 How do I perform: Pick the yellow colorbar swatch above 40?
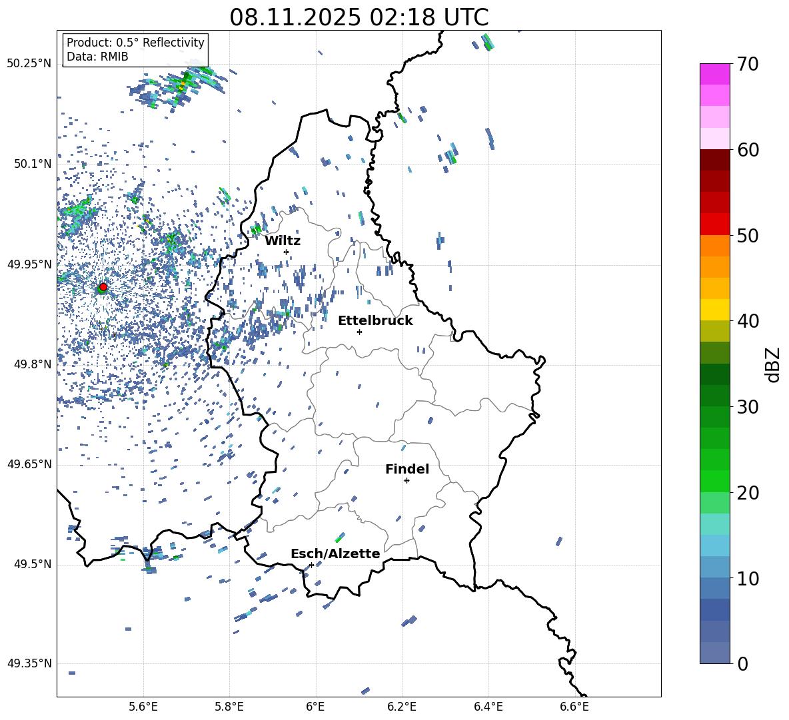click(715, 309)
